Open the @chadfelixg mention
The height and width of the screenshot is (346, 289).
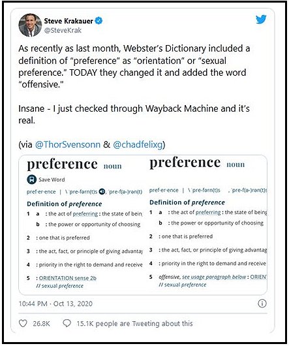138,144
